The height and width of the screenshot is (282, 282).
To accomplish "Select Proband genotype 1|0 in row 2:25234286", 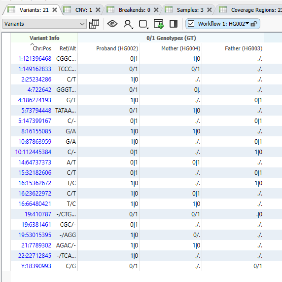I will pyautogui.click(x=109, y=80).
